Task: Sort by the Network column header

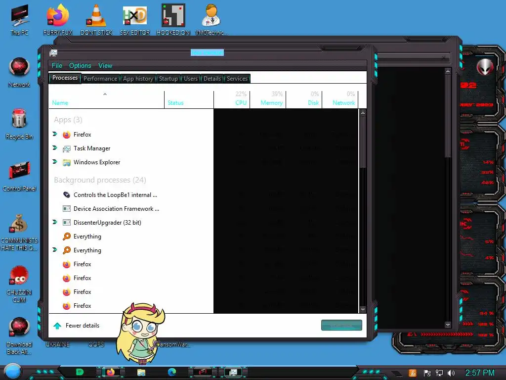Action: (x=340, y=99)
